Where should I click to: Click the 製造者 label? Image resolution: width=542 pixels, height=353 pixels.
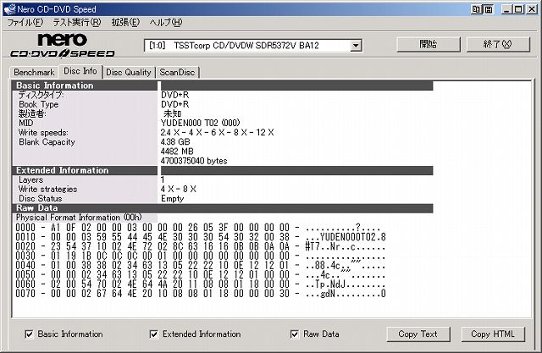coord(32,113)
